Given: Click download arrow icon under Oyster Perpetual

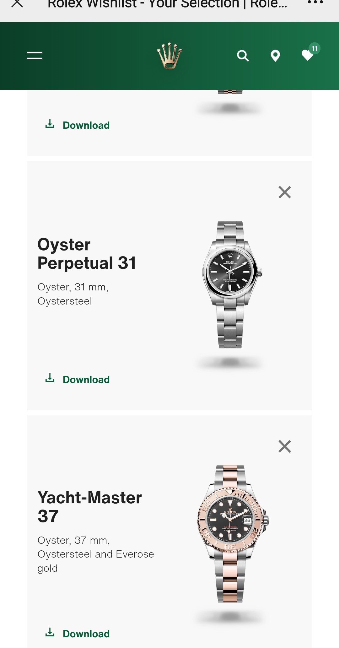Looking at the screenshot, I should (50, 378).
